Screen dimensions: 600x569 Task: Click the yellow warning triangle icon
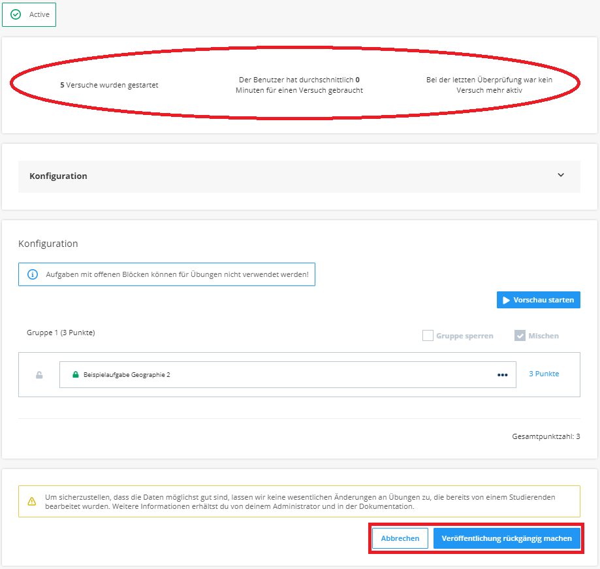click(32, 501)
